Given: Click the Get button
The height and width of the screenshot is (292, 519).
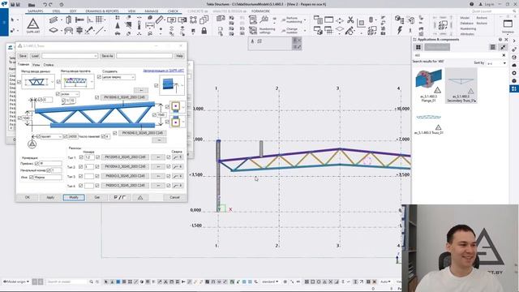Looking at the screenshot, I should [x=97, y=198].
